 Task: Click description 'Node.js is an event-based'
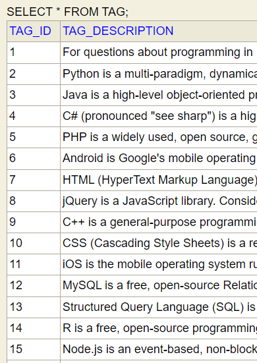pyautogui.click(x=159, y=350)
